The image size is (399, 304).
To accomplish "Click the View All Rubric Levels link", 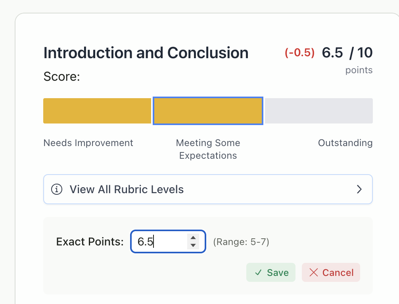I will pos(127,189).
